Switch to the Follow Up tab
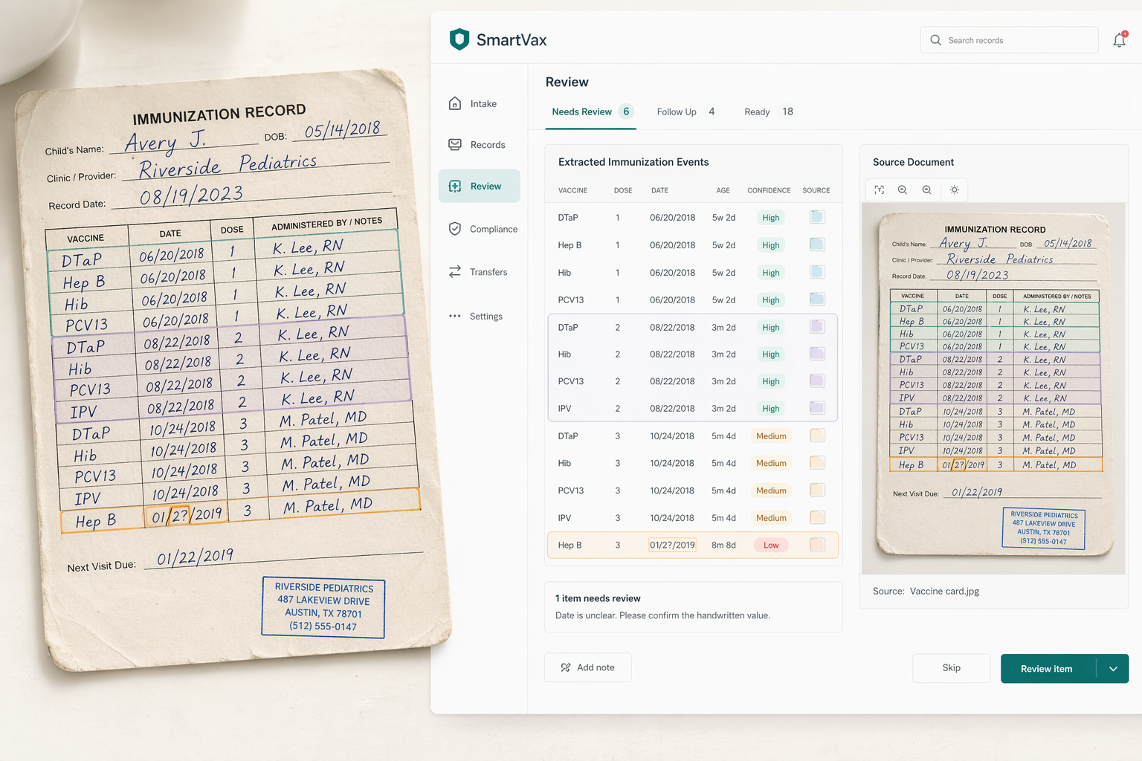 click(676, 111)
